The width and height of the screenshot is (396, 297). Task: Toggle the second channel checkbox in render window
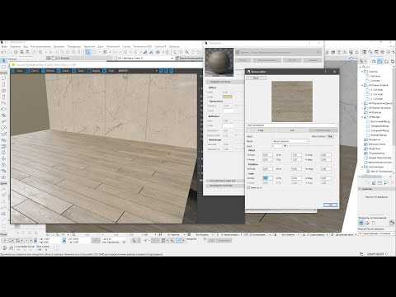pos(28,71)
